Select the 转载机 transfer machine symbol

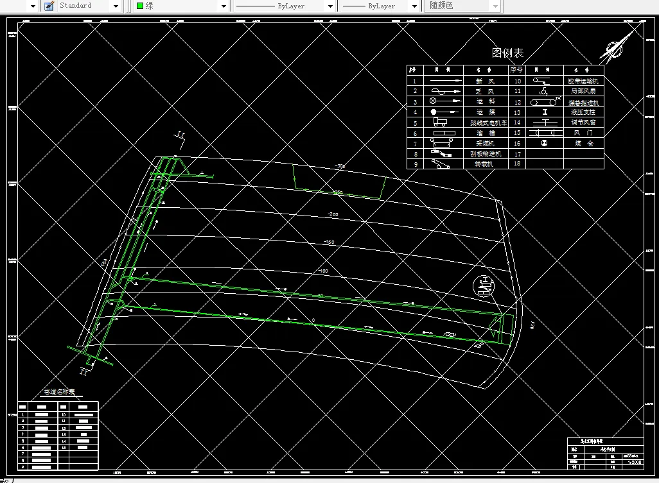tap(440, 164)
